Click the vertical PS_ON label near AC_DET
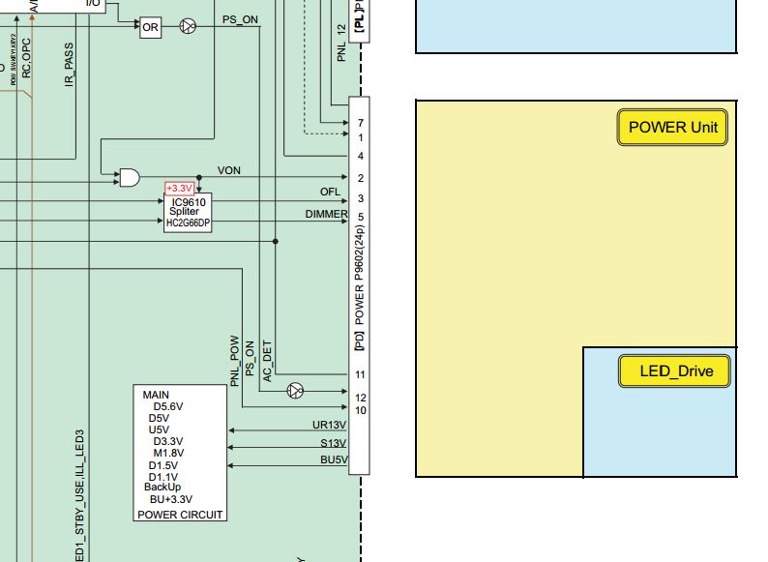Image resolution: width=768 pixels, height=562 pixels. [x=250, y=359]
